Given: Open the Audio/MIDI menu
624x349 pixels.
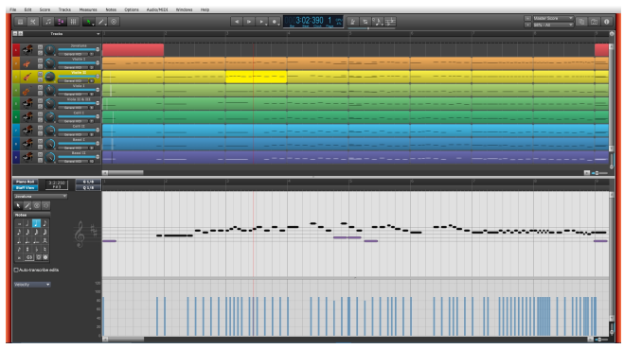Looking at the screenshot, I should tap(157, 9).
